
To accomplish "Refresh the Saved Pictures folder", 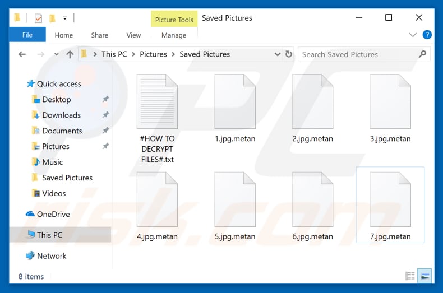I will point(288,54).
